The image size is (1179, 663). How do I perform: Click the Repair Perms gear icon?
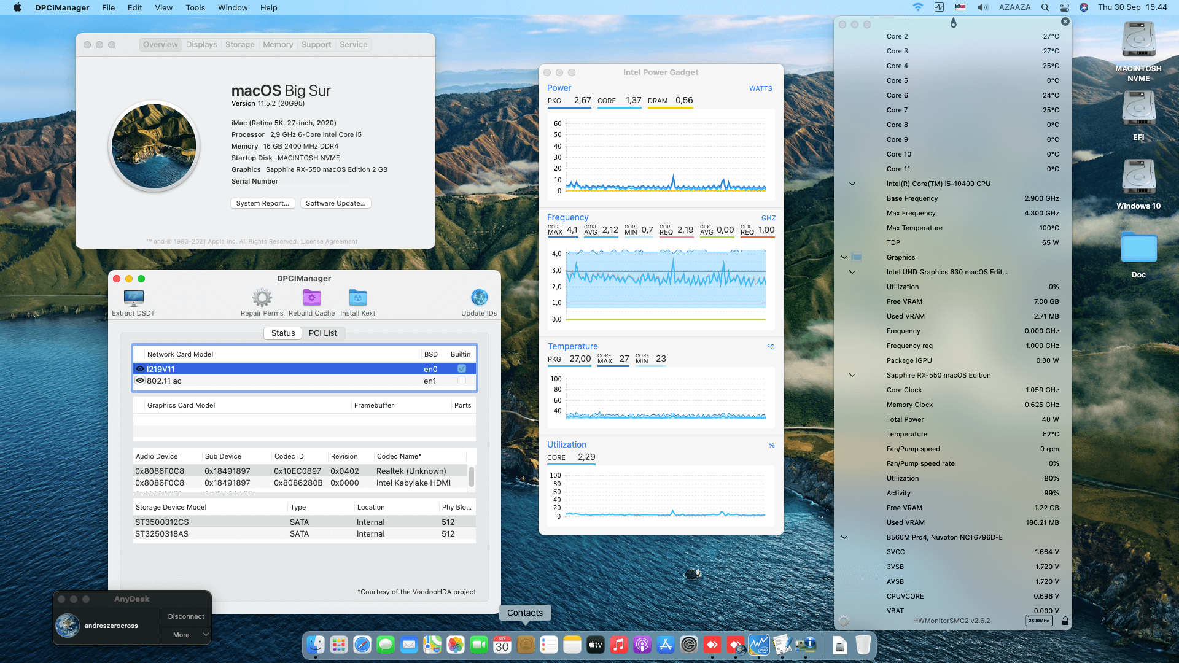pyautogui.click(x=262, y=298)
